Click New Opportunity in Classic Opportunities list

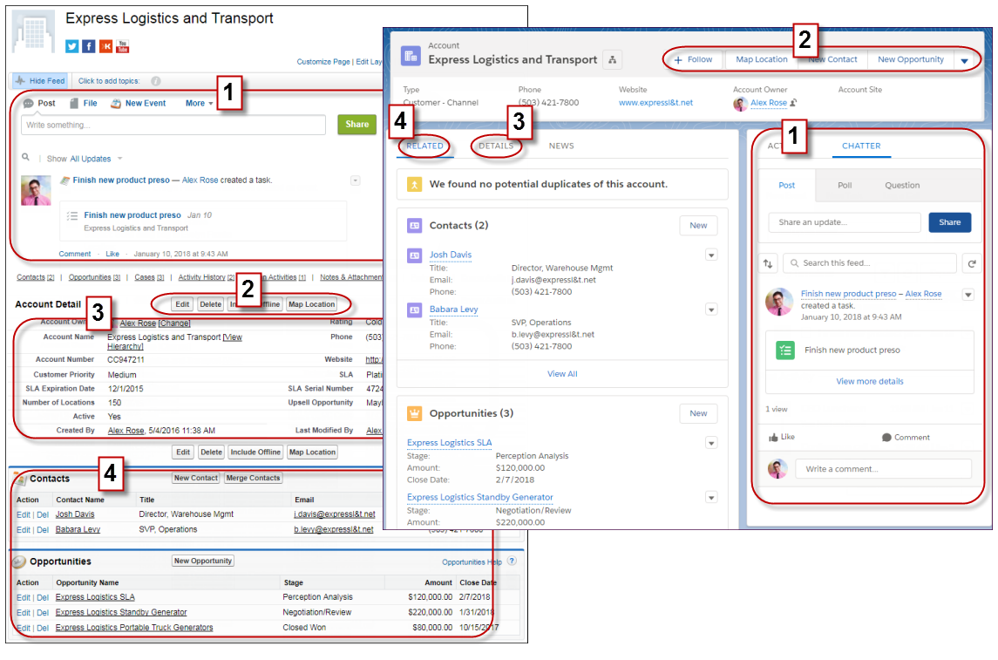click(x=203, y=561)
